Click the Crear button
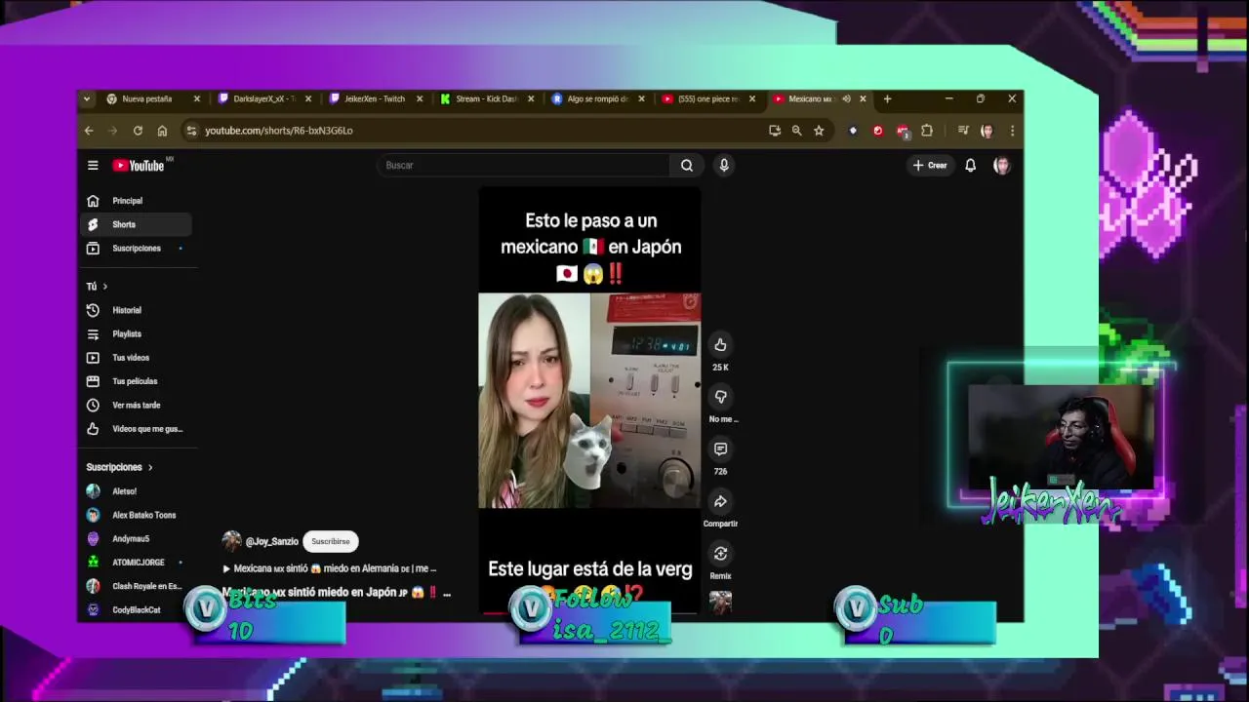The width and height of the screenshot is (1249, 702). pos(930,166)
